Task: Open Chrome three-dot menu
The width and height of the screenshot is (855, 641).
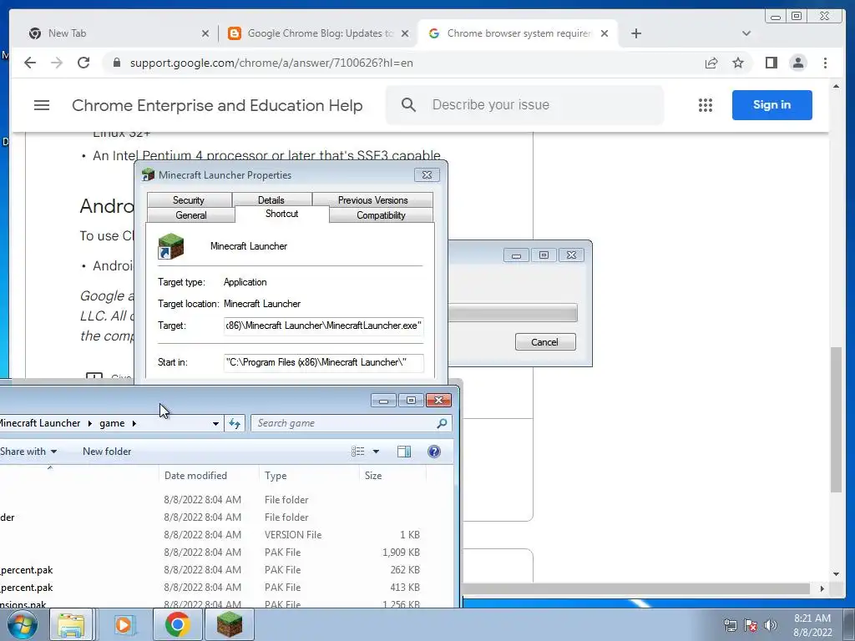Action: pyautogui.click(x=825, y=63)
